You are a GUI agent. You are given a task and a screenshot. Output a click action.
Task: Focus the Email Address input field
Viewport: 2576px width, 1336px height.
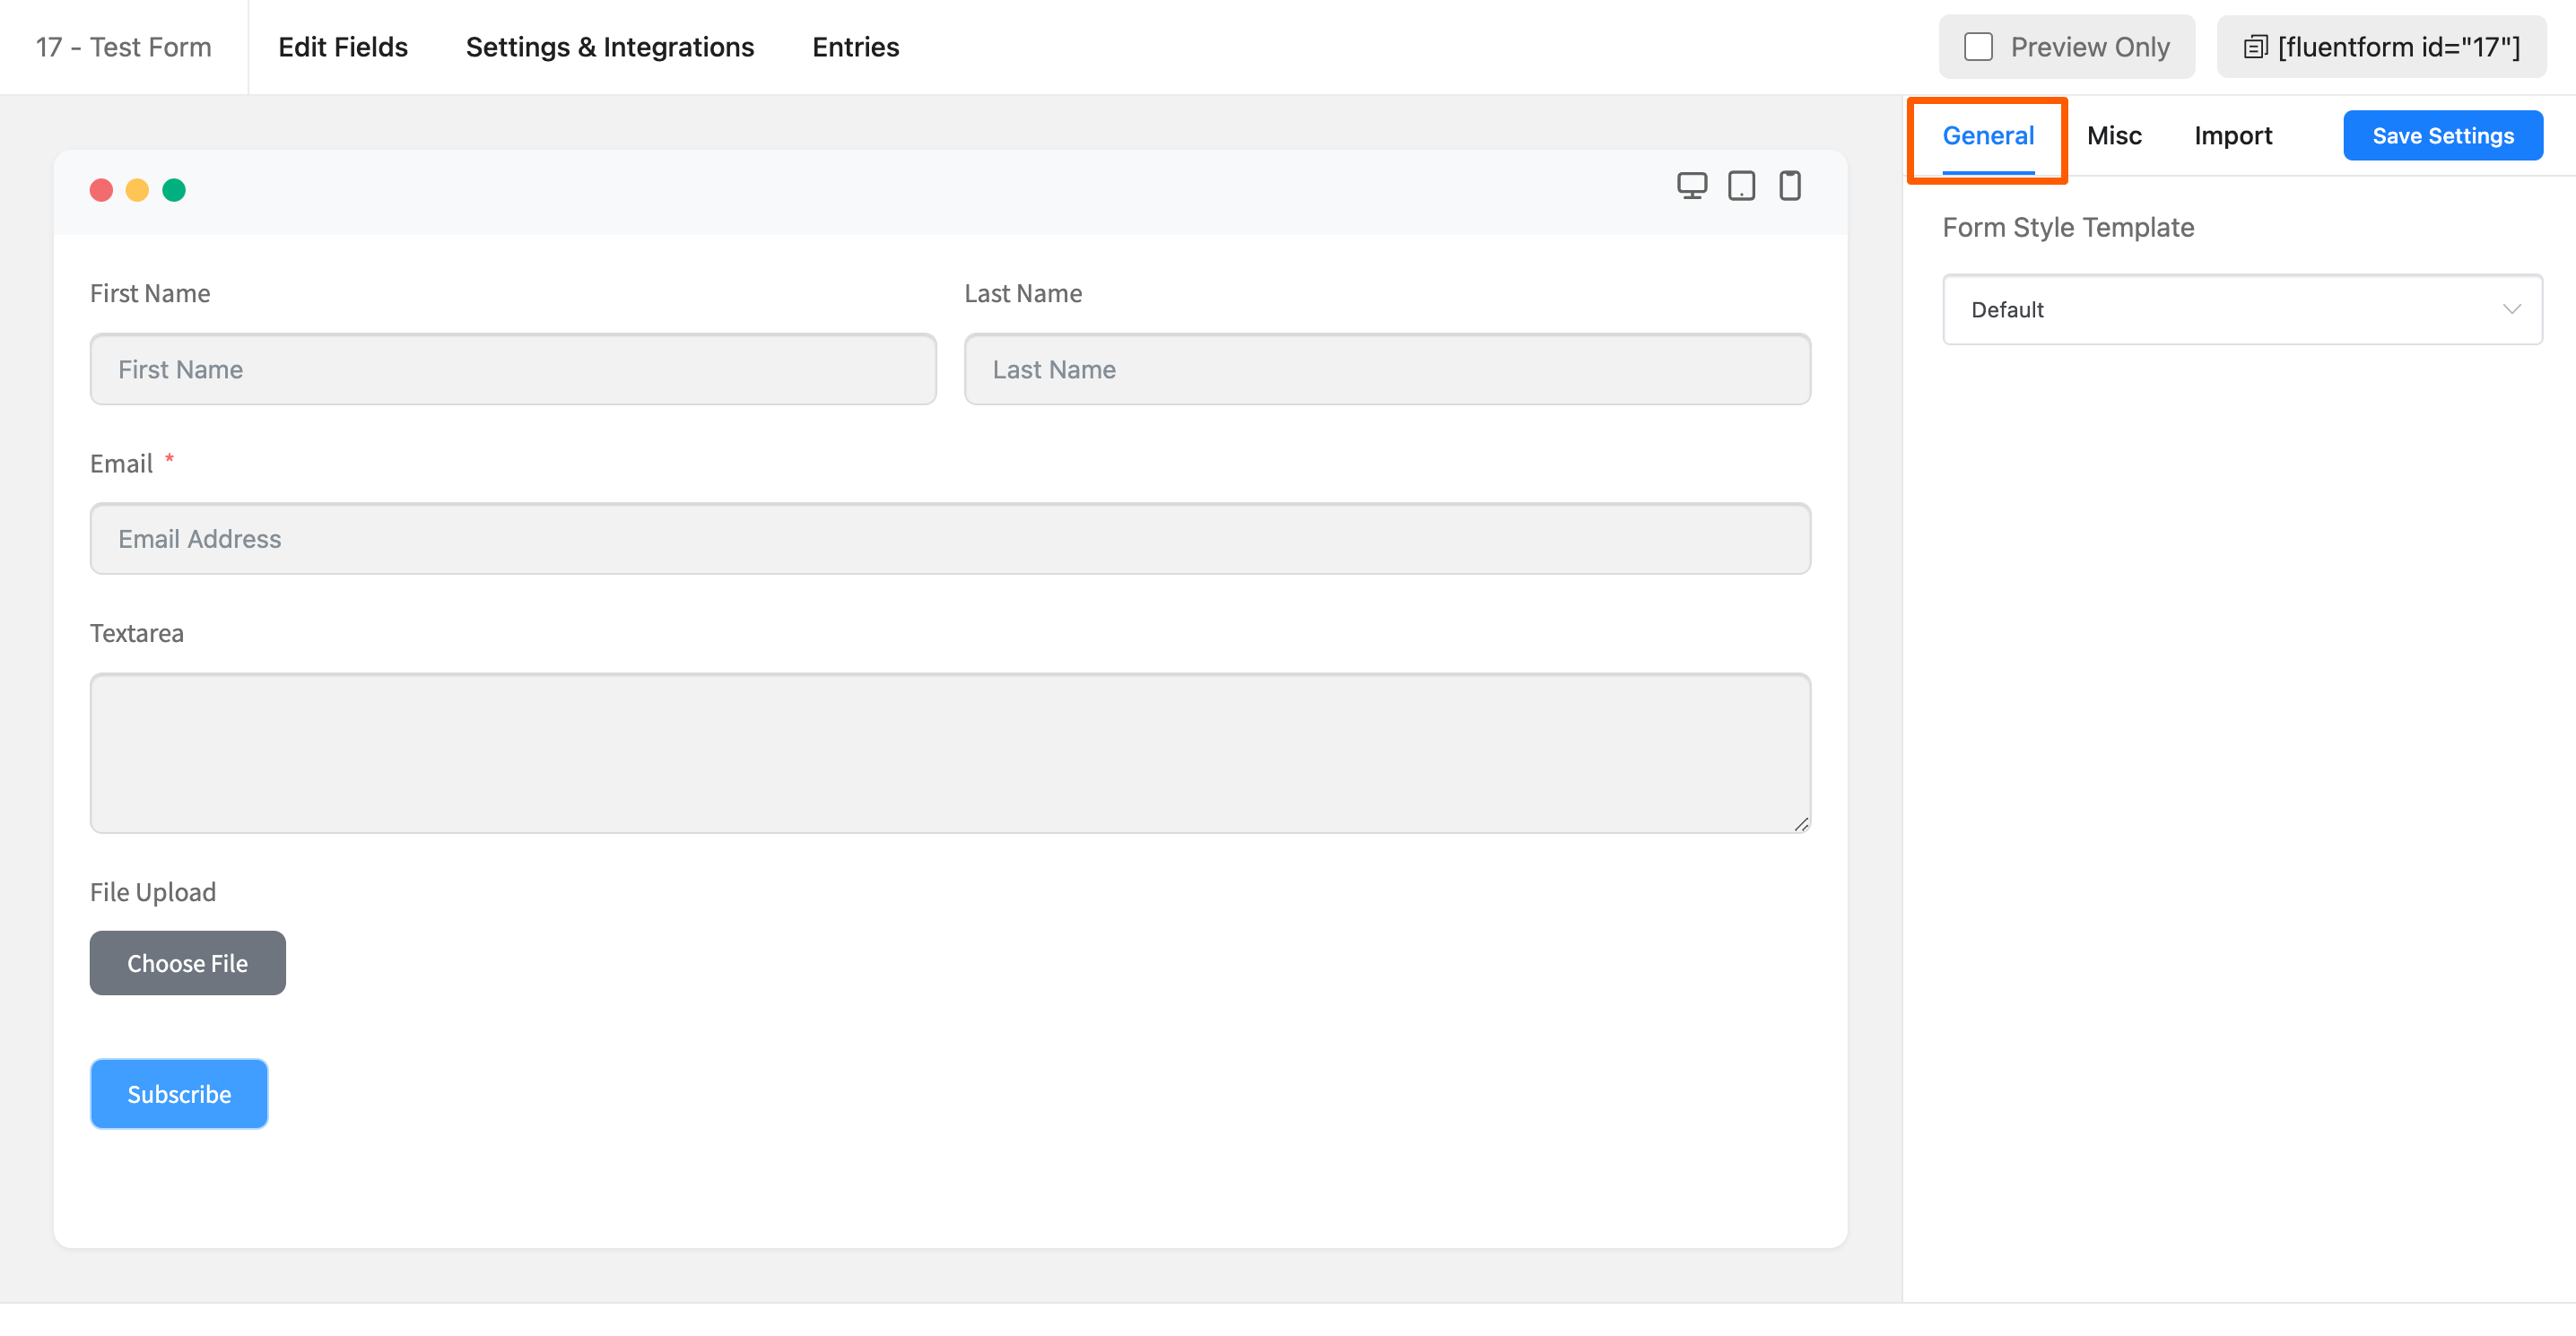[x=950, y=539]
